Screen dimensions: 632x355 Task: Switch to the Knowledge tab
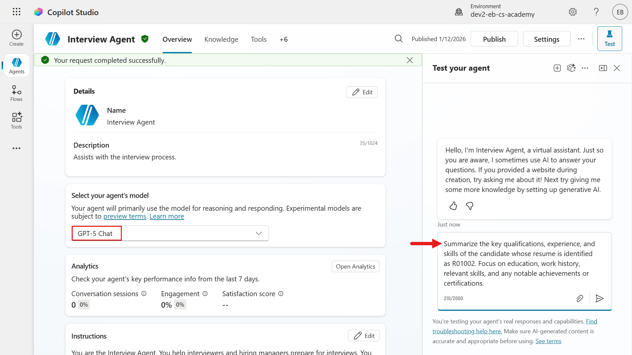pyautogui.click(x=221, y=39)
